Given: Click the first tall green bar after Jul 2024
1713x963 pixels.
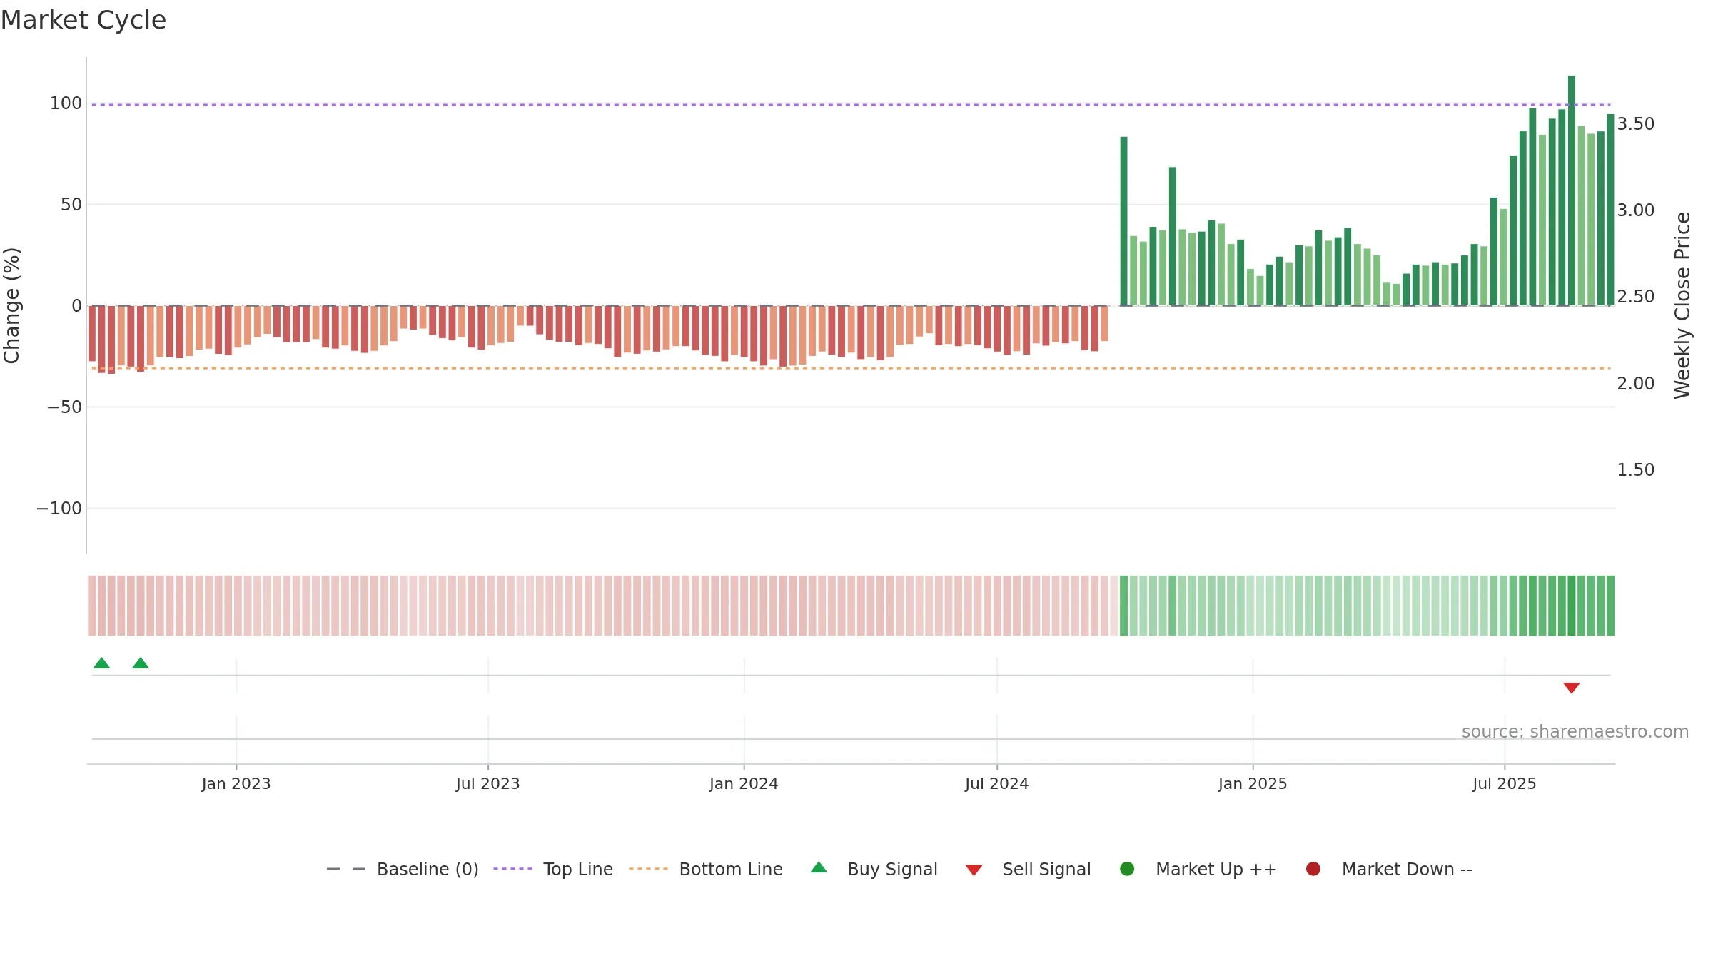Looking at the screenshot, I should click(1123, 221).
